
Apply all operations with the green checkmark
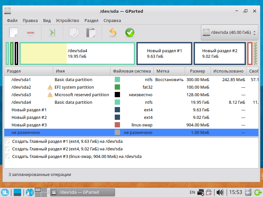(x=130, y=32)
